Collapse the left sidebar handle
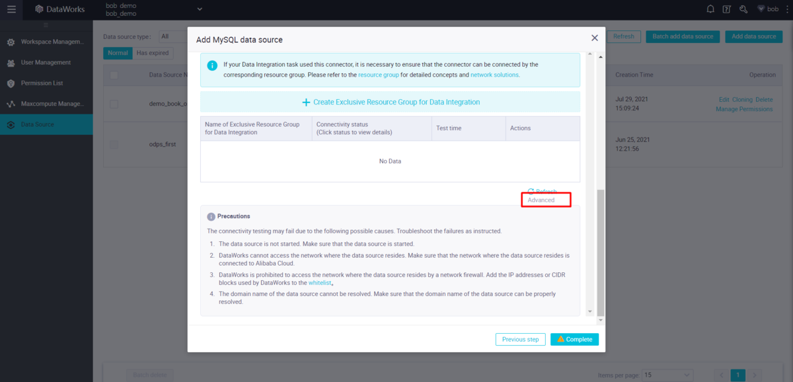 46,25
